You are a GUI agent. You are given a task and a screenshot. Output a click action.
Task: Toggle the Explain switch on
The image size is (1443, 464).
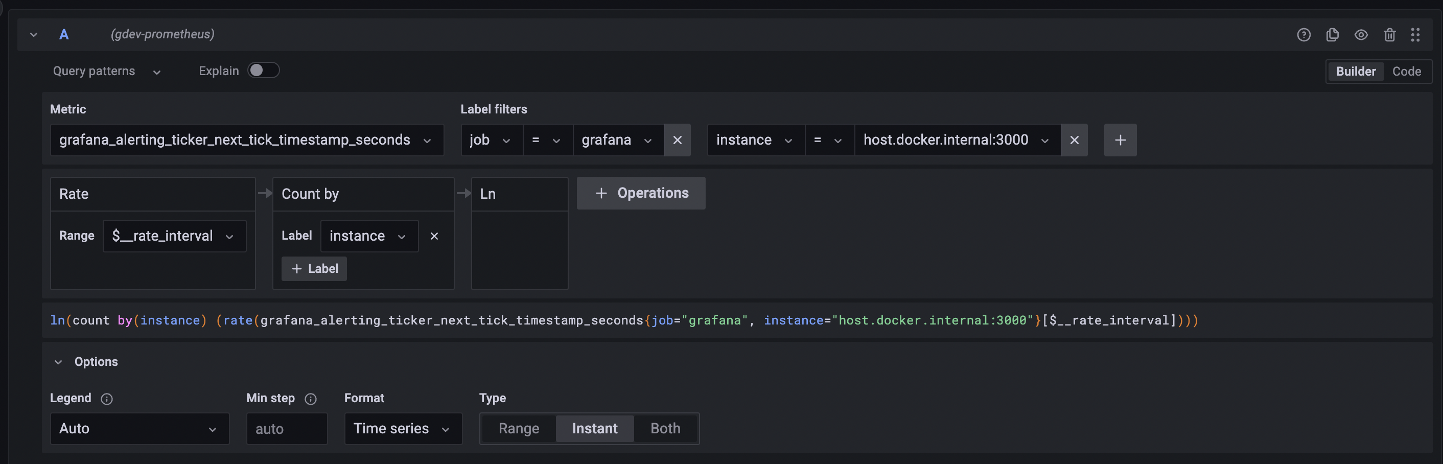[x=263, y=70]
